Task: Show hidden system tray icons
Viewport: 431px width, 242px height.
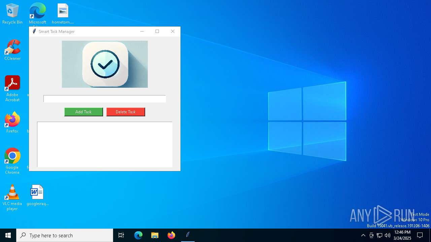Action: pyautogui.click(x=363, y=235)
